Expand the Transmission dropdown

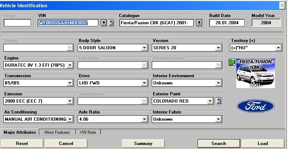tap(70, 83)
